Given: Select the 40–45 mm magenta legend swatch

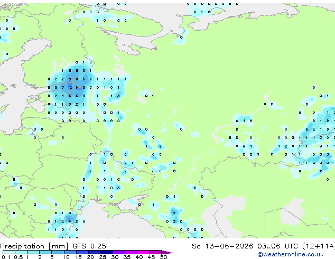Looking at the screenshot, I should [x=143, y=252].
